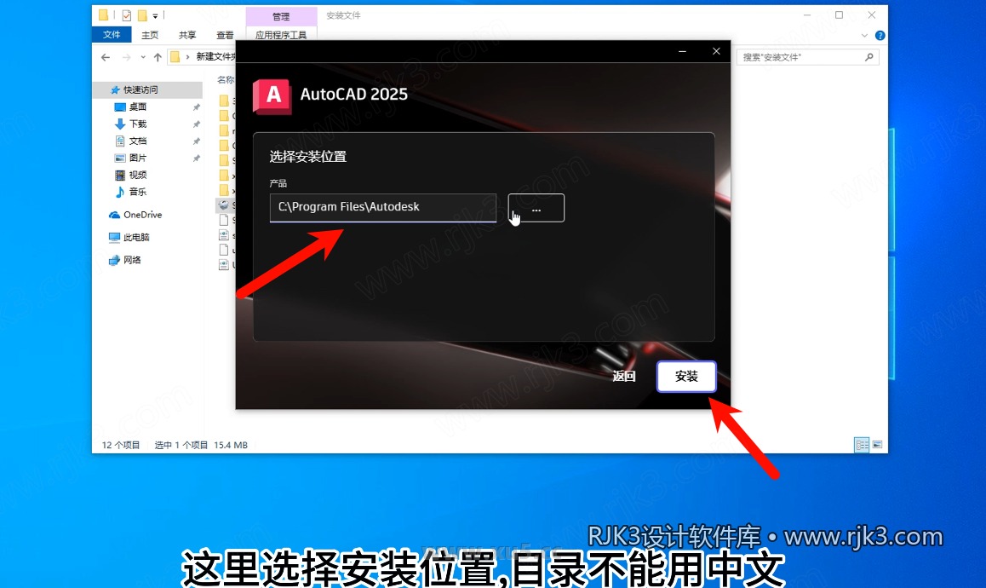Image resolution: width=986 pixels, height=588 pixels.
Task: Open the browse '...' folder button
Action: 536,208
